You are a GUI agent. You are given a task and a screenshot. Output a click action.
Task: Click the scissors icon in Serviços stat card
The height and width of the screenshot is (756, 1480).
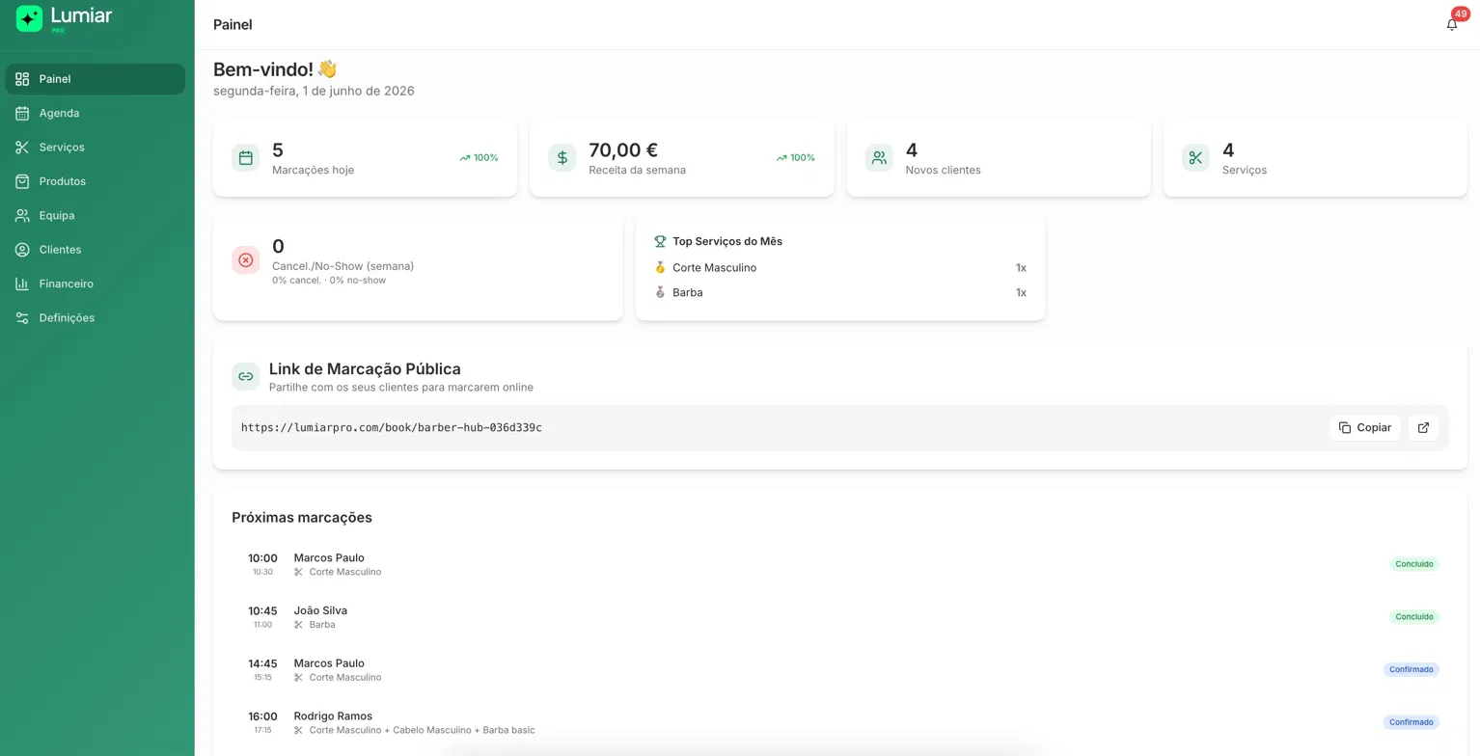1195,158
